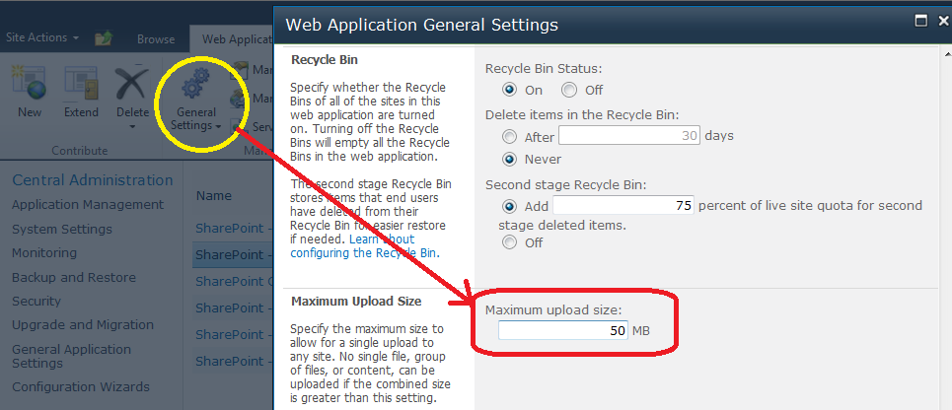This screenshot has width=952, height=410.
Task: Open the Site Actions dropdown
Action: (42, 37)
